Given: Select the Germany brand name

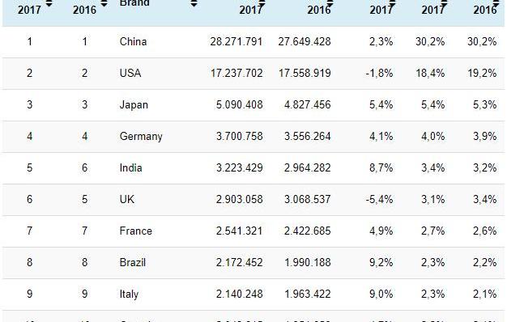Looking at the screenshot, I should pos(141,136).
